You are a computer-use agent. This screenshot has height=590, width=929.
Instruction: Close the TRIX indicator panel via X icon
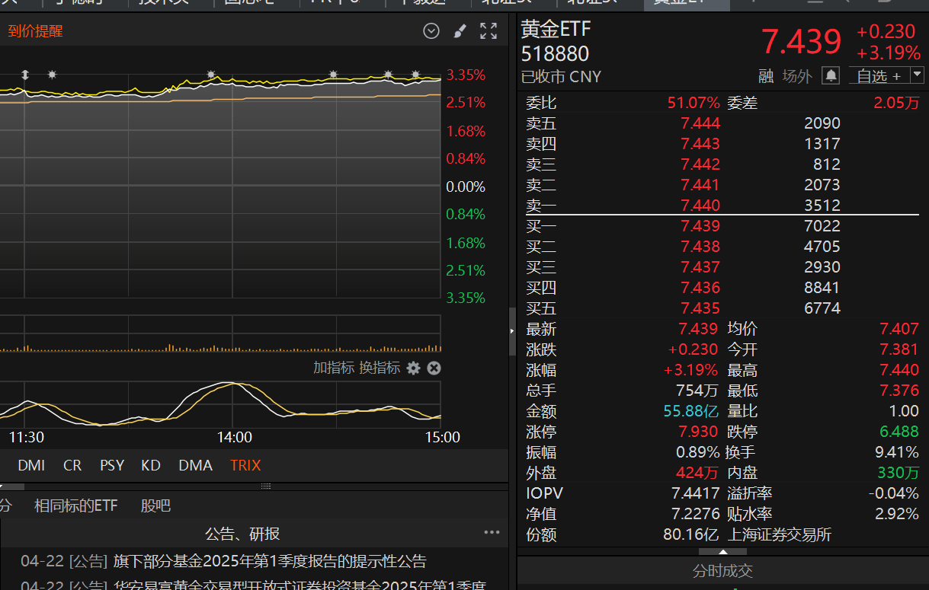[434, 367]
